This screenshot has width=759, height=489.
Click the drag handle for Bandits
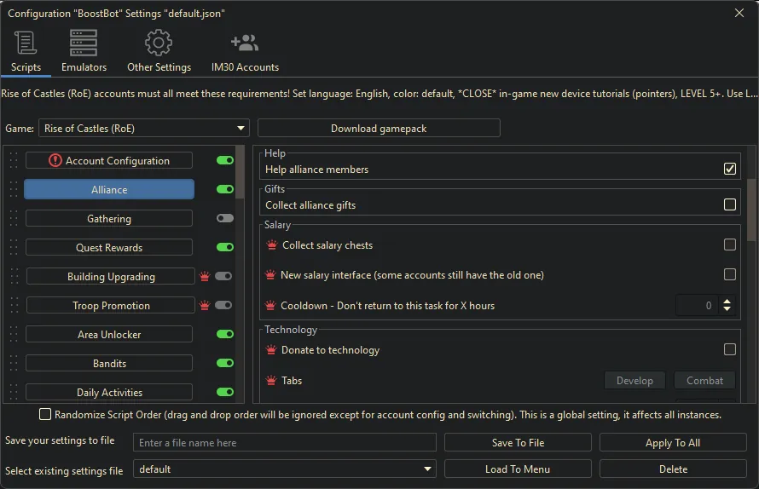pyautogui.click(x=14, y=363)
